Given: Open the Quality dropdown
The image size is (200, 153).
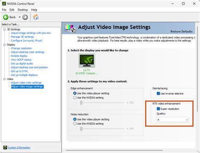Looking at the screenshot, I should click(x=173, y=120).
